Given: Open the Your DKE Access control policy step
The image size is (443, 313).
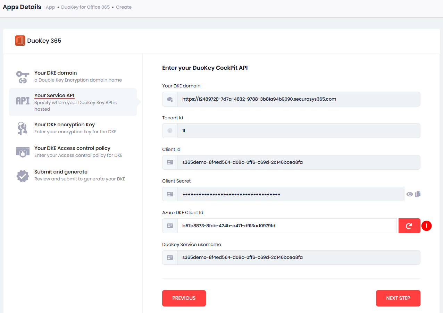Looking at the screenshot, I should point(73,152).
